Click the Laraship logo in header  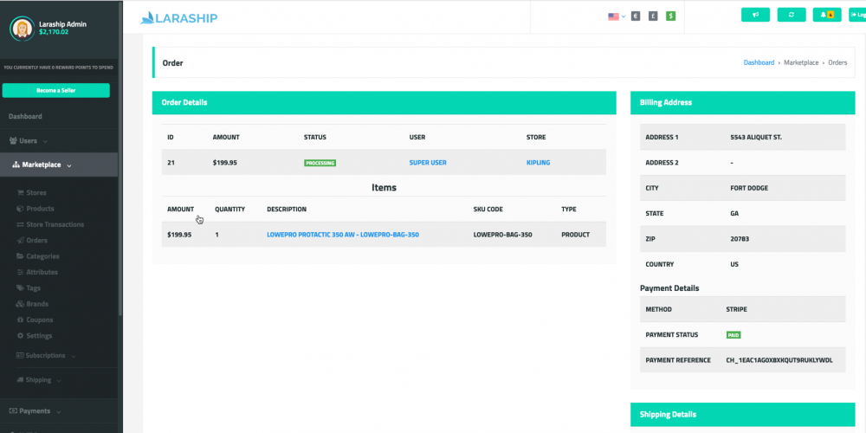179,18
